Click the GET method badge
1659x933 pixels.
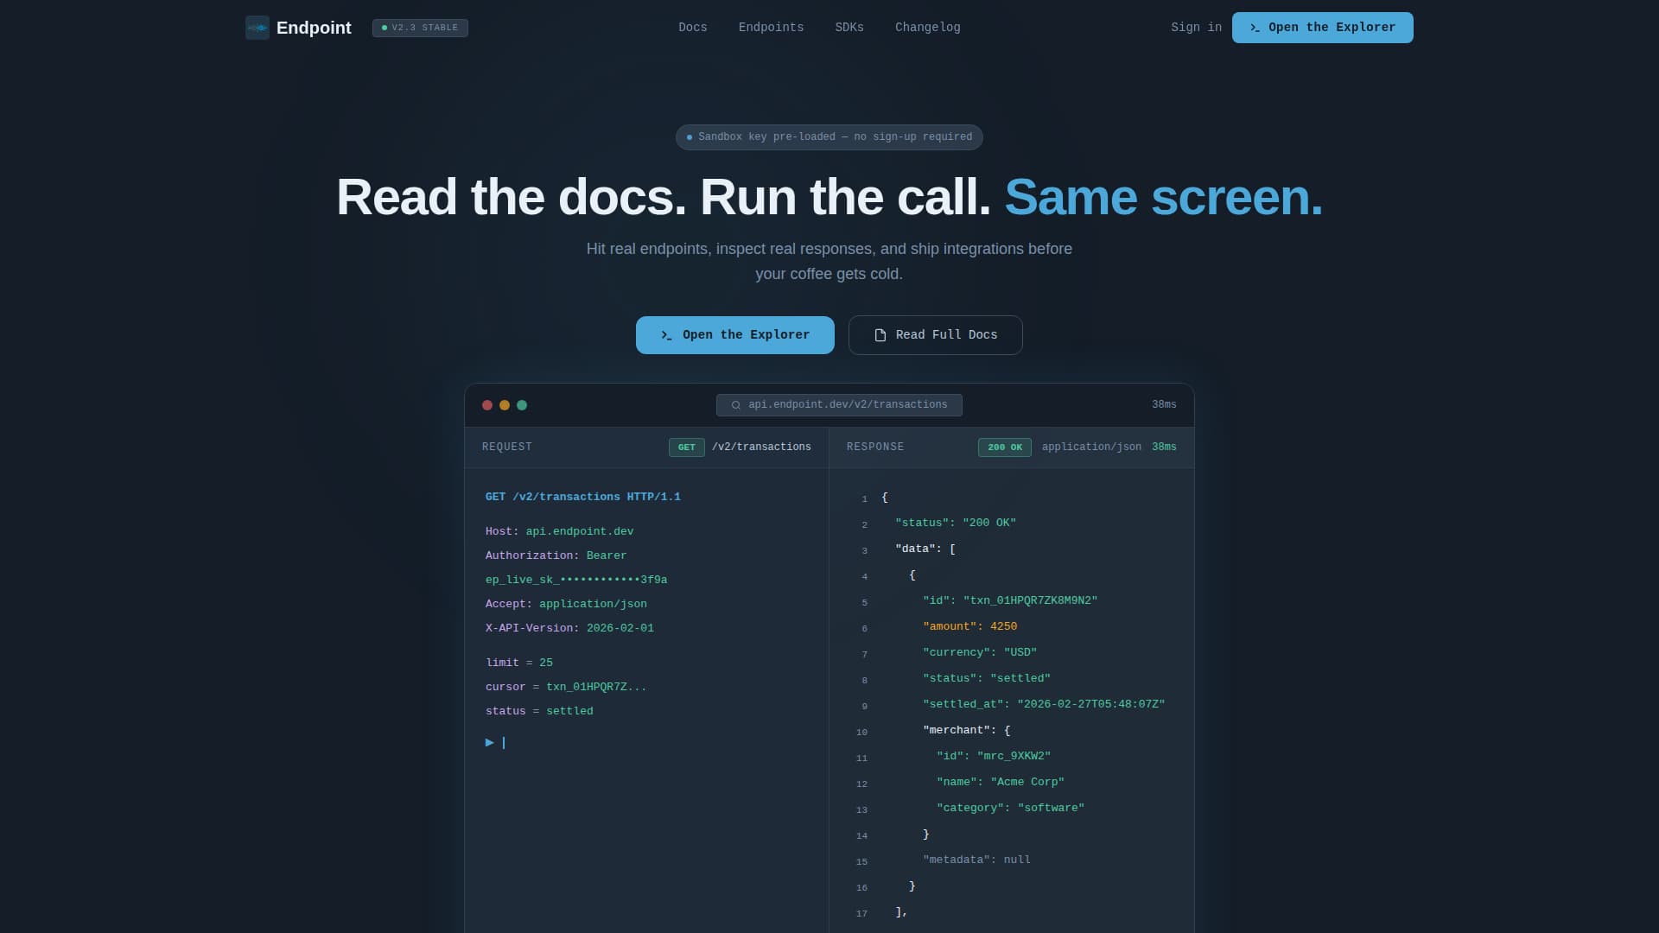687,447
